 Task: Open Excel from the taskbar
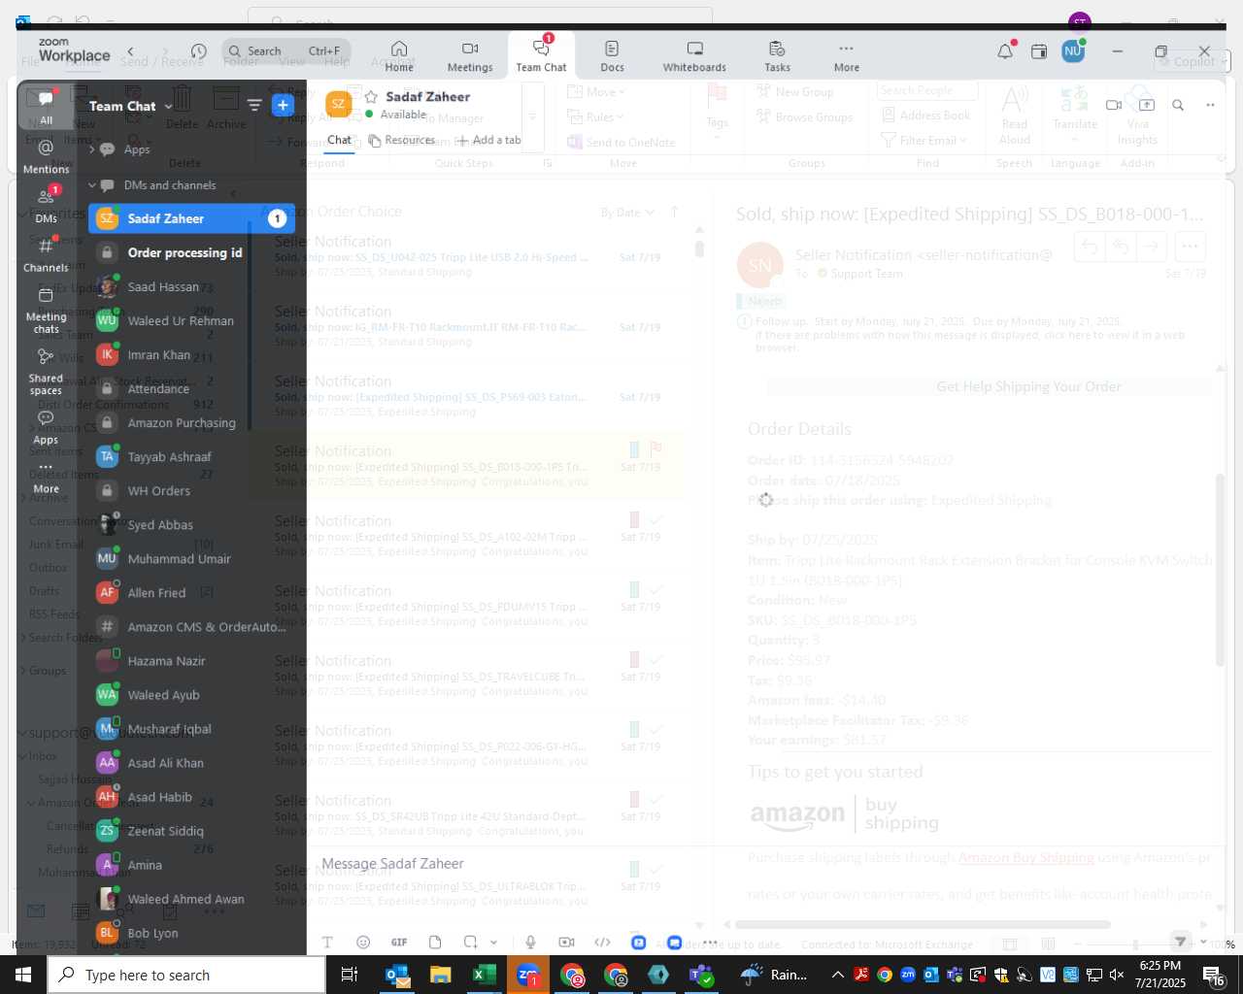(484, 975)
